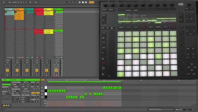The image size is (198, 112).
Task: Click the C#3 piano roll key
Action: coord(46,91)
